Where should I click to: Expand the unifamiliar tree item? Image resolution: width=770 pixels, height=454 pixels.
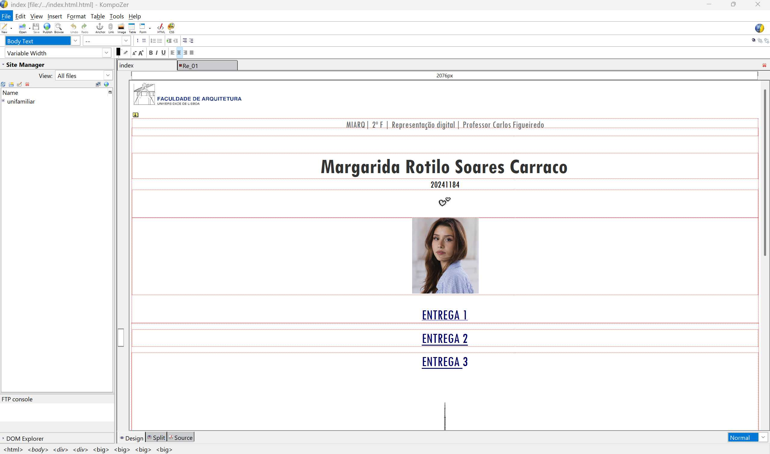click(3, 101)
